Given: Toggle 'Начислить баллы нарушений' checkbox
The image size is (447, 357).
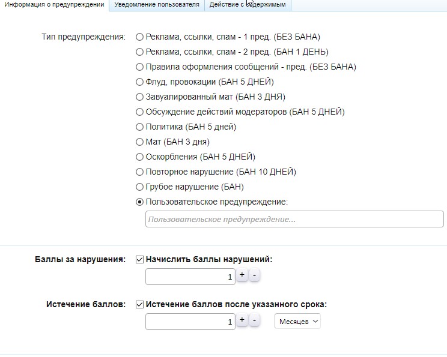Looking at the screenshot, I should [140, 260].
